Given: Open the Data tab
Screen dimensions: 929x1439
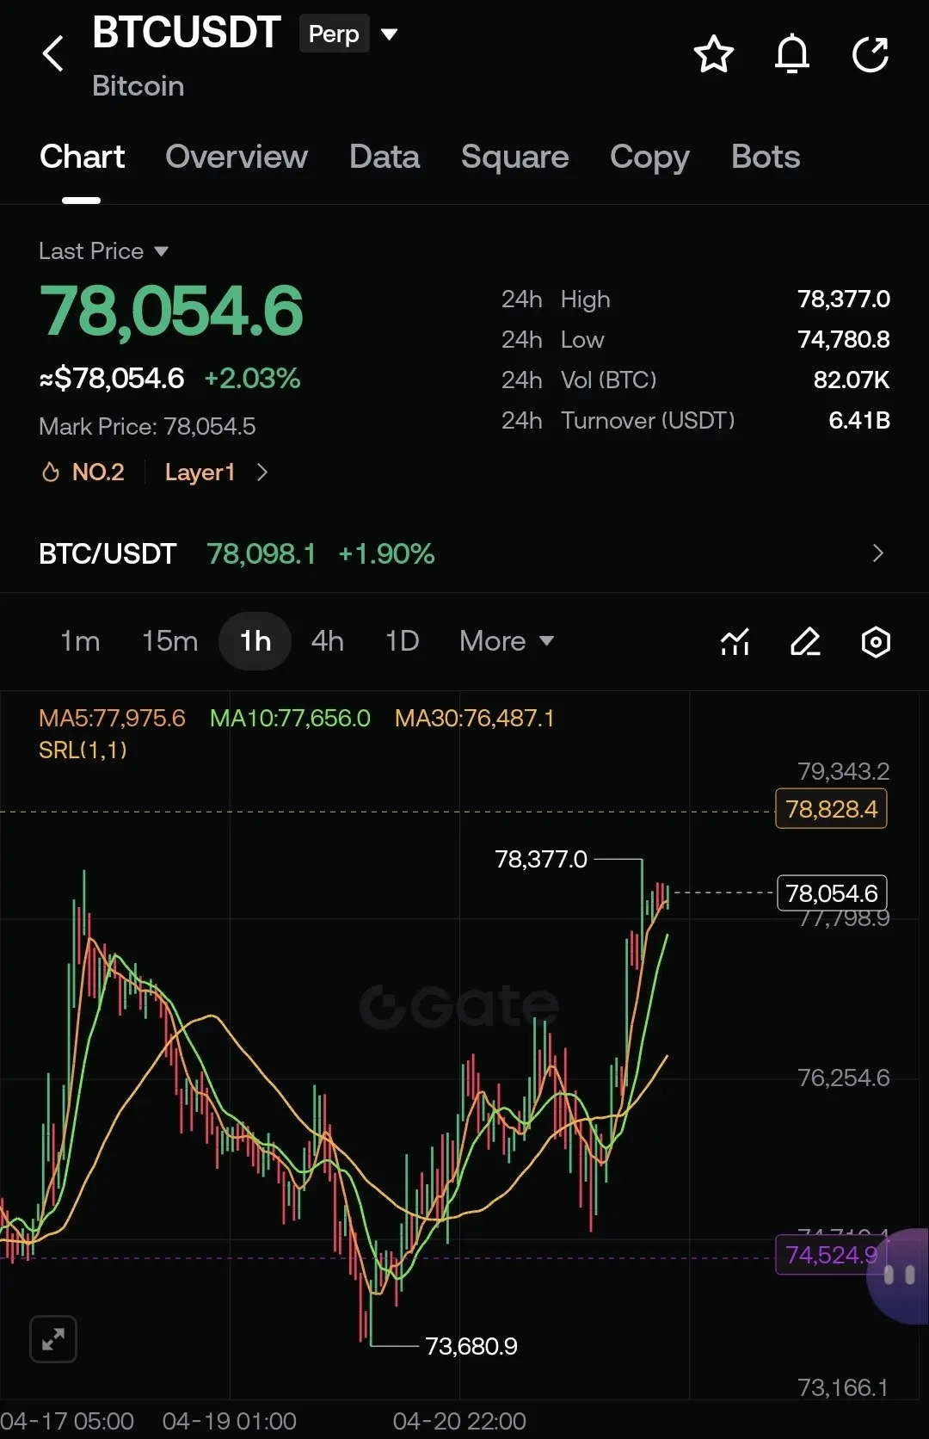Looking at the screenshot, I should [x=385, y=157].
